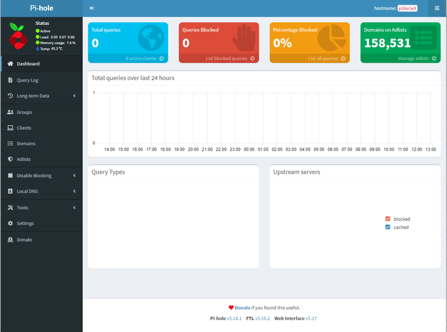This screenshot has width=447, height=332.
Task: Click the Clients laptop icon
Action: pyautogui.click(x=11, y=128)
